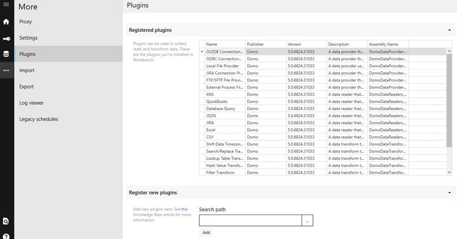Image resolution: width=457 pixels, height=239 pixels.
Task: Collapse the Register new plugins section
Action: 450,192
